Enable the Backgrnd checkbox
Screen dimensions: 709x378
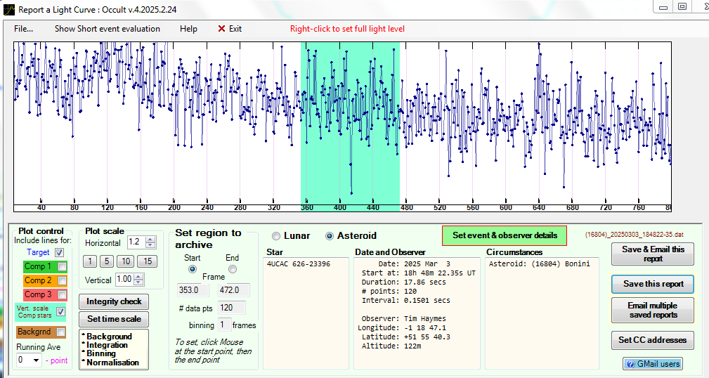coord(62,332)
